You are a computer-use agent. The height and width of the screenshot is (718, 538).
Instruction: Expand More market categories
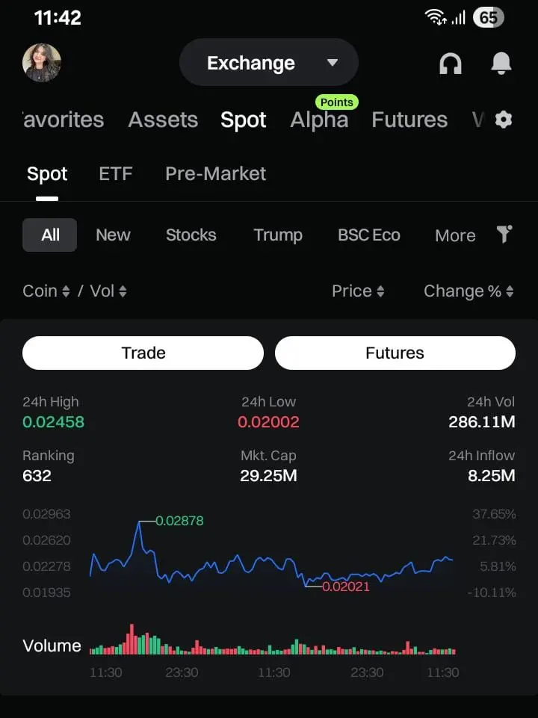tap(455, 235)
